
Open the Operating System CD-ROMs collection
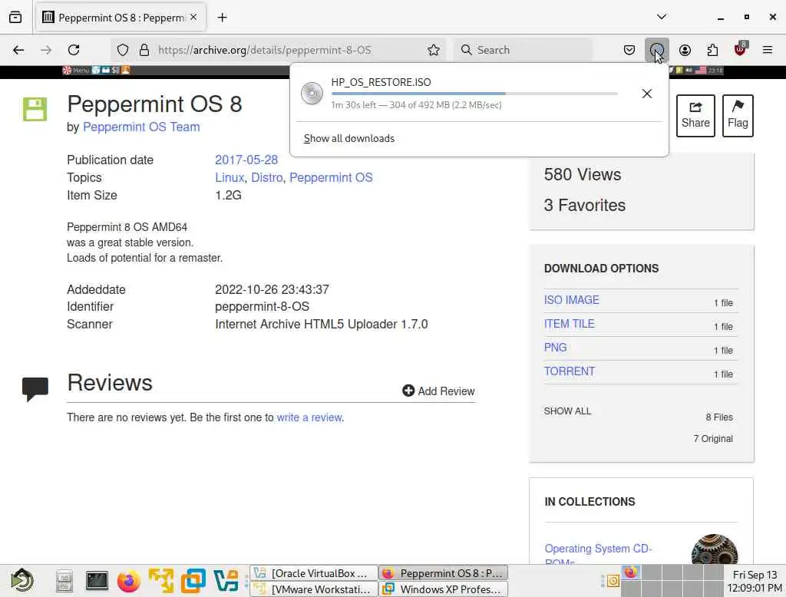pyautogui.click(x=597, y=554)
